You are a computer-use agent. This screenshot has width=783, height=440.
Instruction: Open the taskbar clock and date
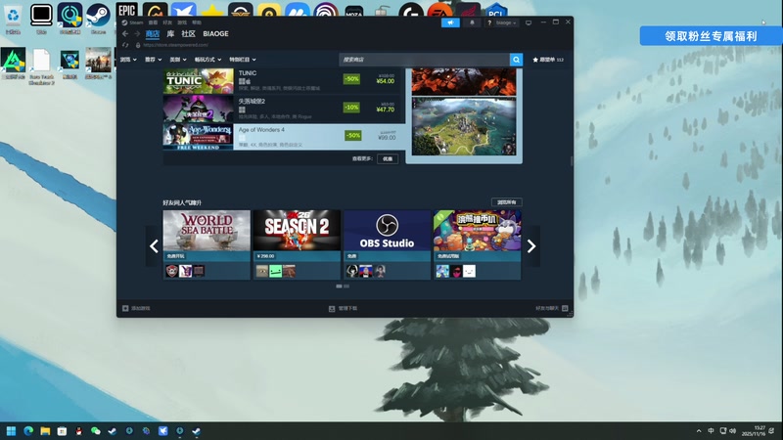click(x=754, y=430)
